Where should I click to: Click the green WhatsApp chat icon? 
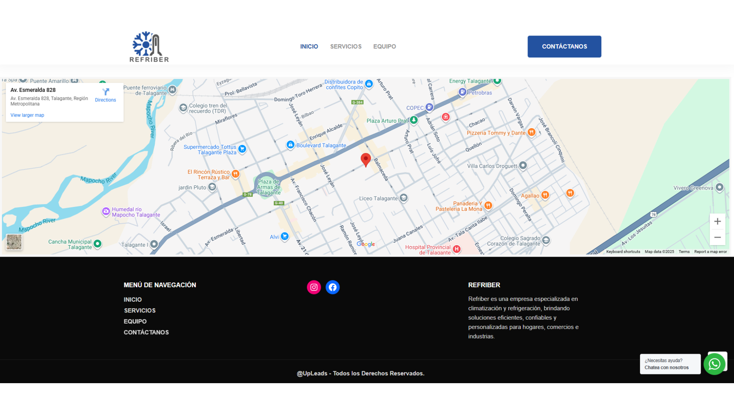pos(714,364)
